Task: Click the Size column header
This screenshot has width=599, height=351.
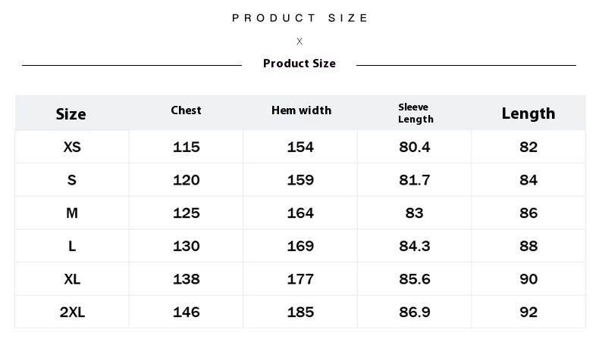Action: [x=71, y=114]
